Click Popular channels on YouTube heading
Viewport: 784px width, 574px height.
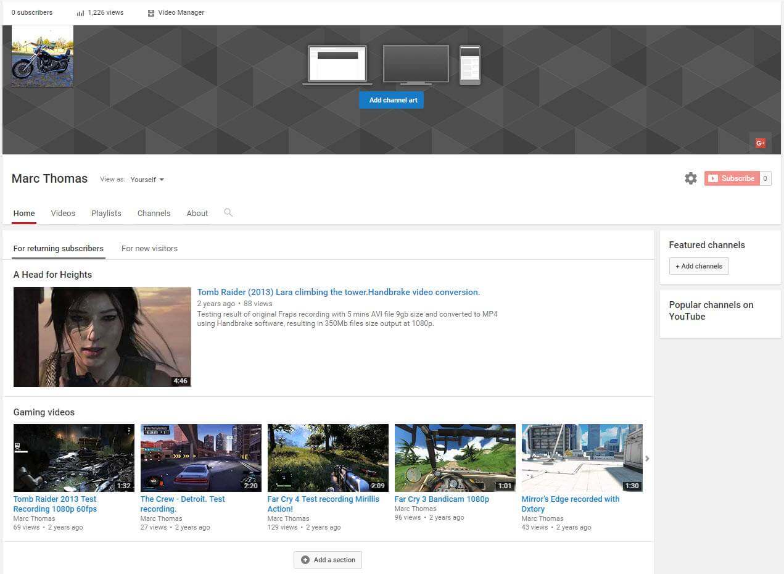[711, 310]
